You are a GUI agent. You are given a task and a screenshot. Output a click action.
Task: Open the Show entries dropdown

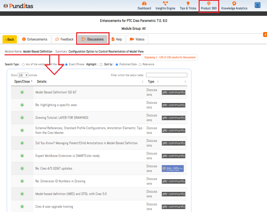pos(23,75)
